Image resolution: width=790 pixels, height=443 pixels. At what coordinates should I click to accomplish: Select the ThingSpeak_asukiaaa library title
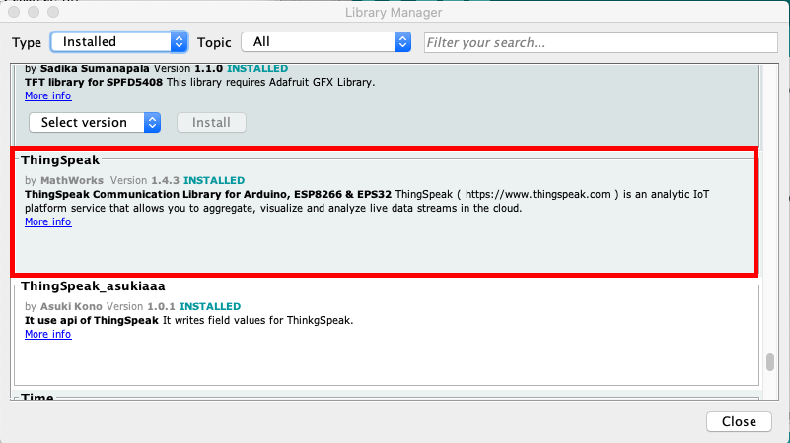point(93,286)
